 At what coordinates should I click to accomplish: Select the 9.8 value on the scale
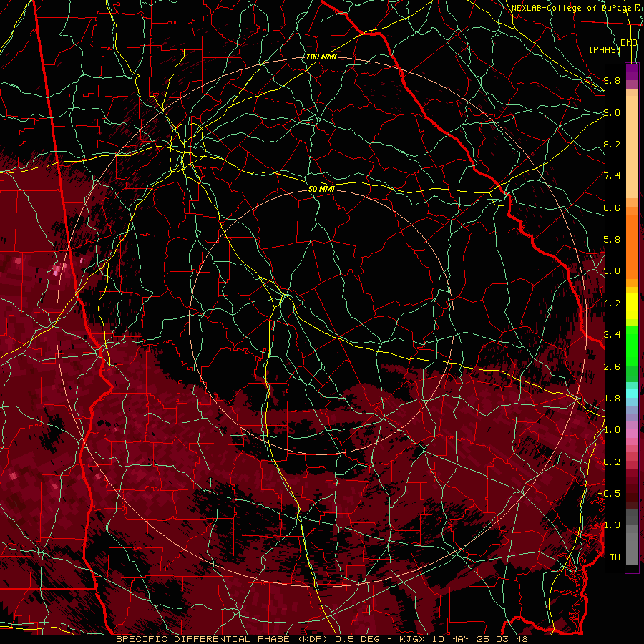click(612, 80)
